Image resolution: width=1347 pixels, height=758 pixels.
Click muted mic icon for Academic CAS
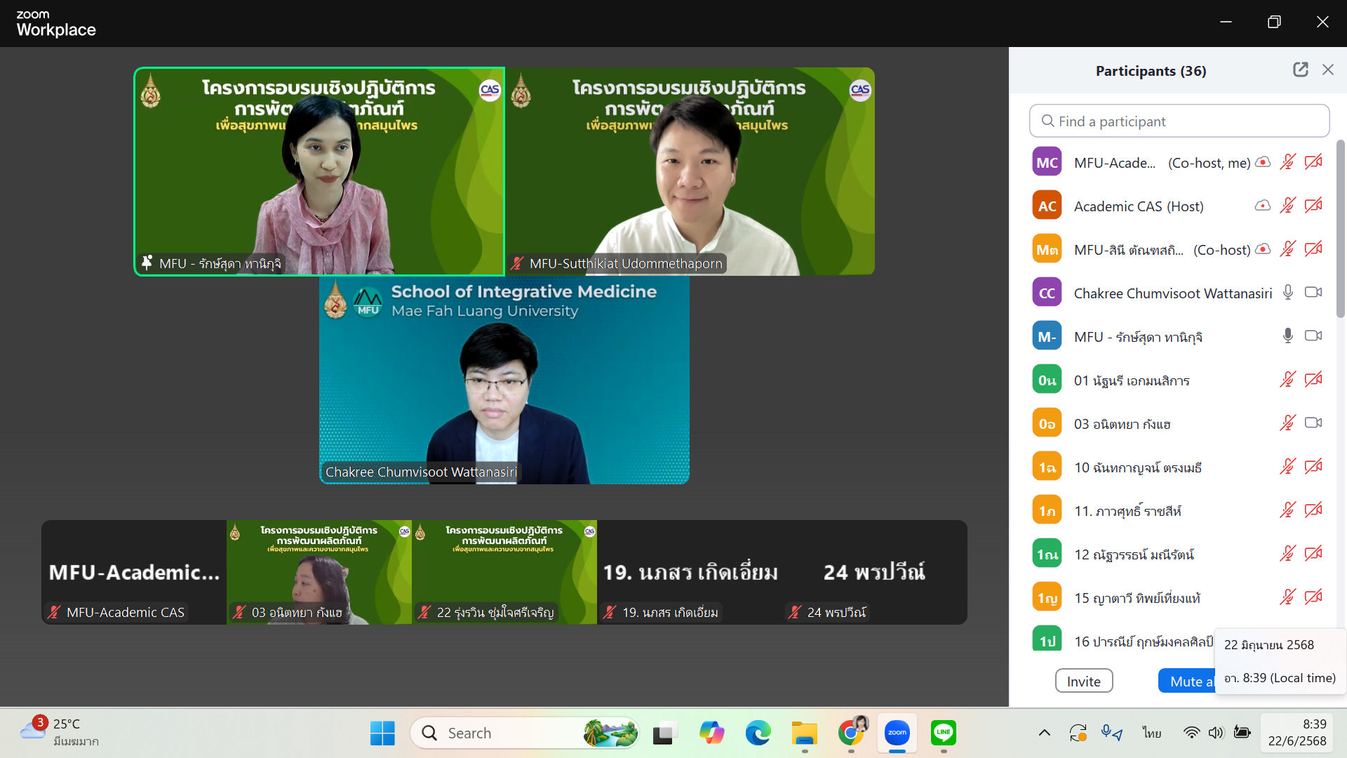[1287, 206]
